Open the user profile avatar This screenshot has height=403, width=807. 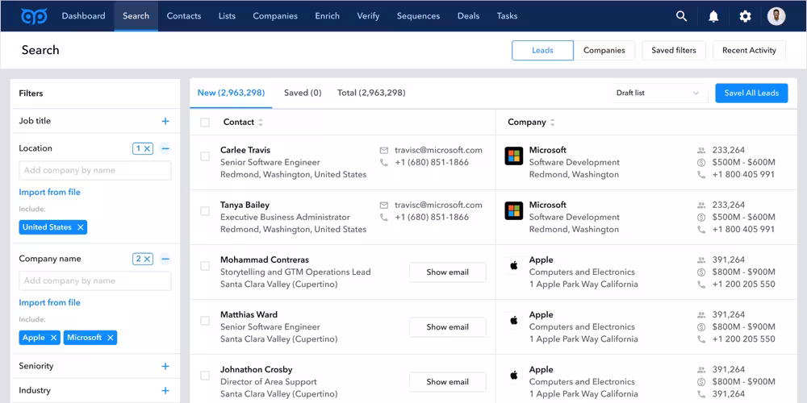click(x=776, y=16)
